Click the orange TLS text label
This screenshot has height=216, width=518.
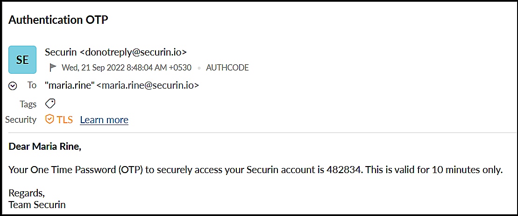tap(65, 119)
